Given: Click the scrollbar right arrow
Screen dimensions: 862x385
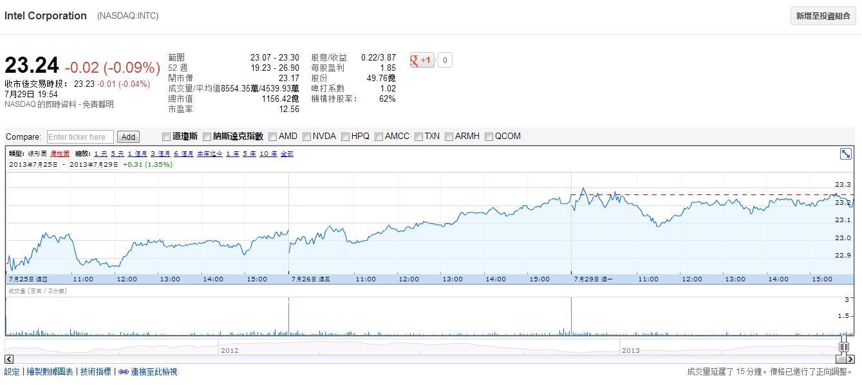Looking at the screenshot, I should click(850, 359).
